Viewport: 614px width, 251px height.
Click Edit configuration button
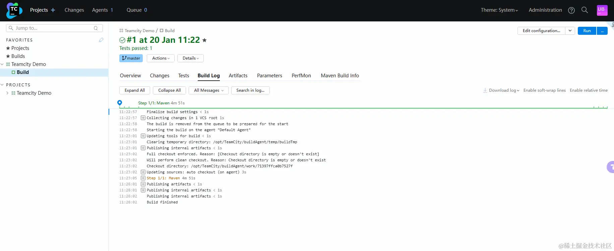[541, 31]
